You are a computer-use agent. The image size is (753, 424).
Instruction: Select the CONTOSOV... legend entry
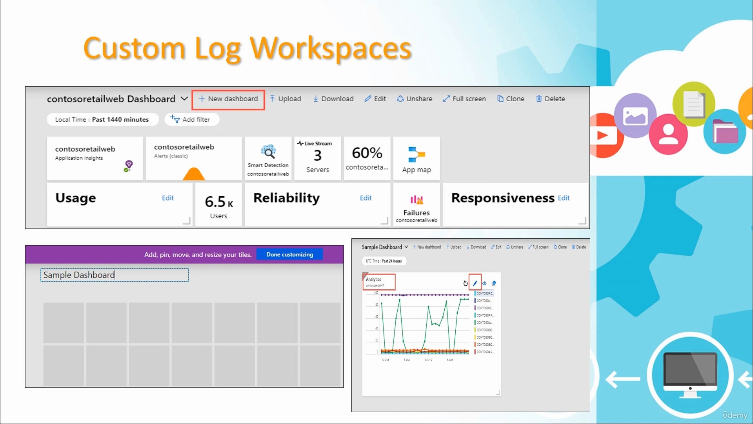(484, 301)
